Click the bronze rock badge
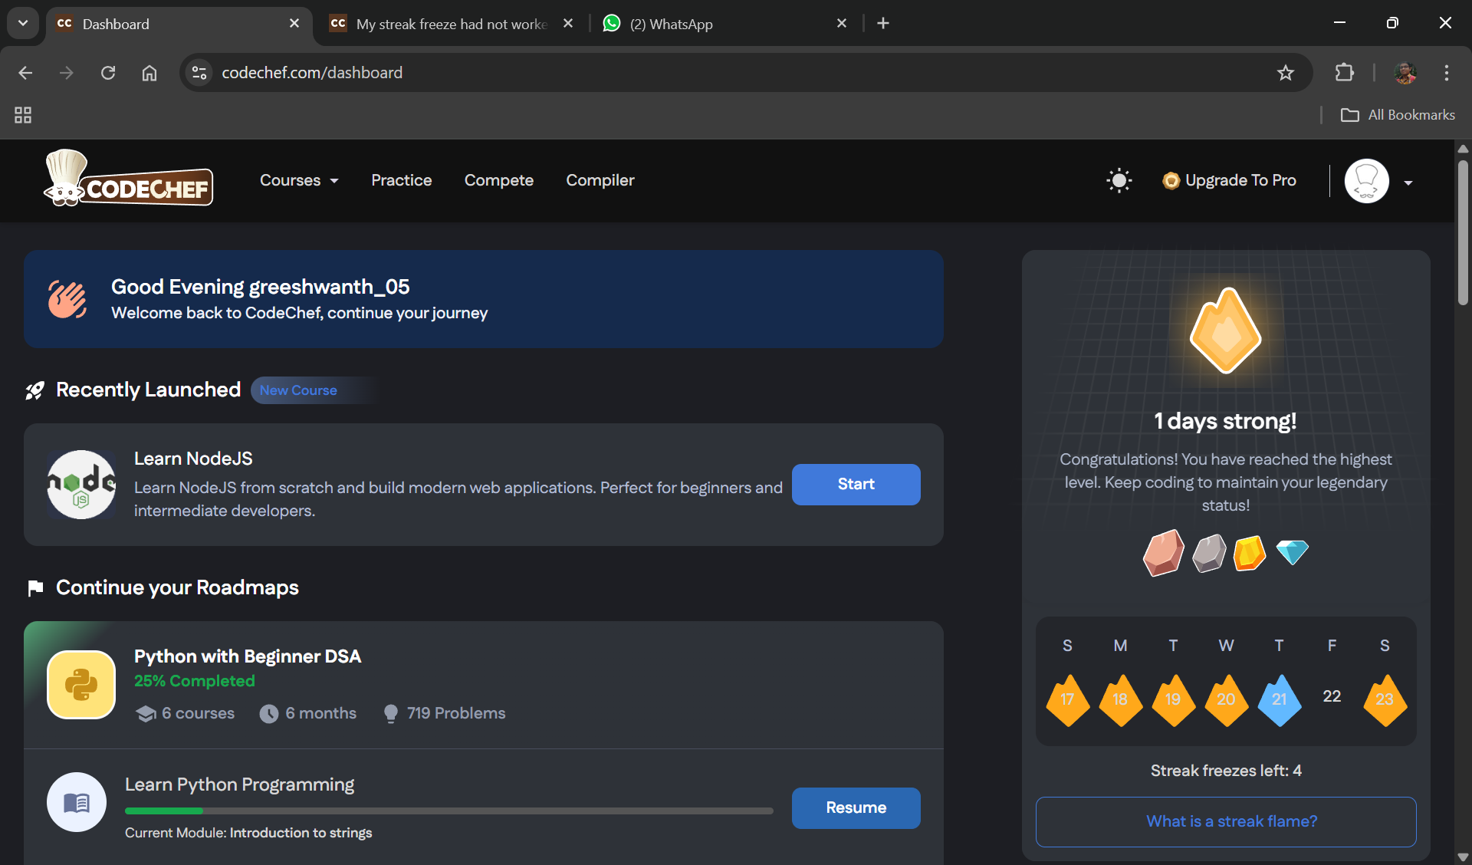The width and height of the screenshot is (1472, 865). (x=1163, y=552)
